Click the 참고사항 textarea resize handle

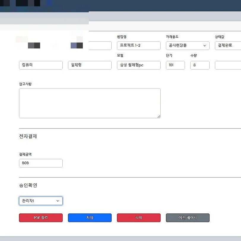point(159,116)
